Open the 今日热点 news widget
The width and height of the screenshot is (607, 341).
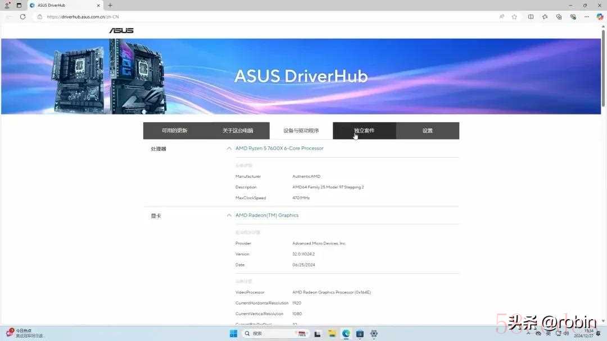[24, 333]
